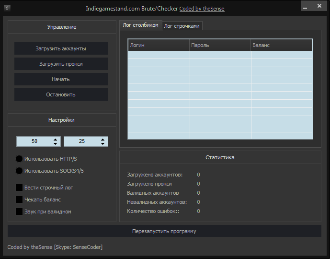Open the Coded by theSense title link
The height and width of the screenshot is (259, 330).
[202, 9]
